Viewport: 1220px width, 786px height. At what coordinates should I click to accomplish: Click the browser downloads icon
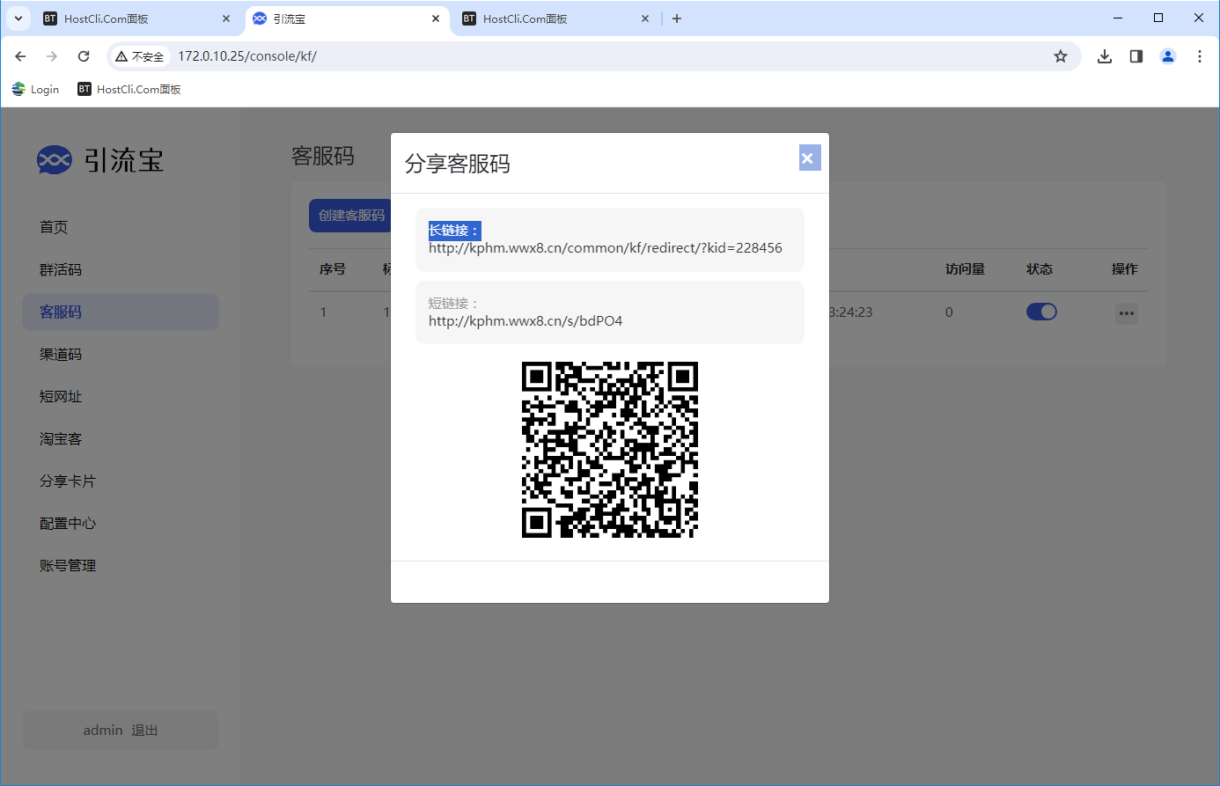1104,55
